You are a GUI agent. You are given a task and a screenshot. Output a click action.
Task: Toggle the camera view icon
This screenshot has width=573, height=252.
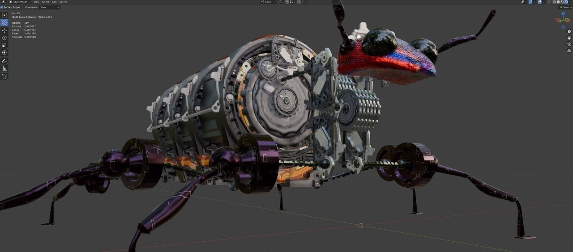point(569,44)
